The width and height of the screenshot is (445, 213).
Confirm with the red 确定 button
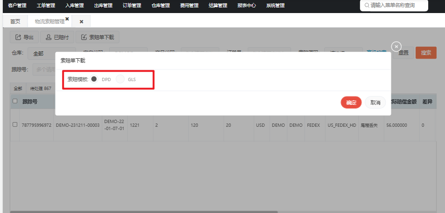(351, 103)
